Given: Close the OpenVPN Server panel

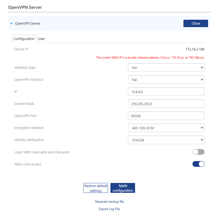Looking at the screenshot, I should pyautogui.click(x=195, y=24).
